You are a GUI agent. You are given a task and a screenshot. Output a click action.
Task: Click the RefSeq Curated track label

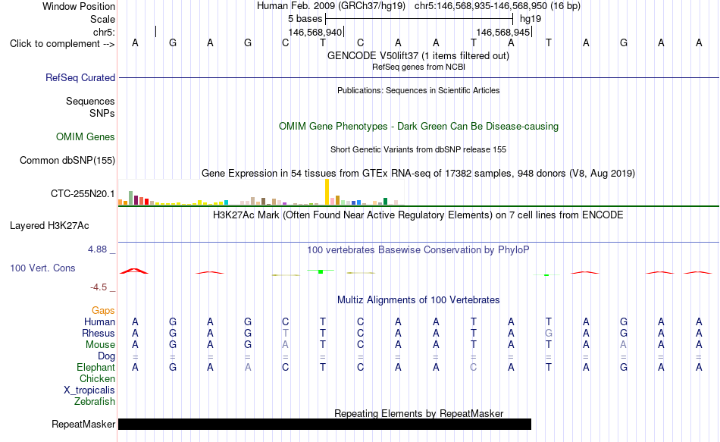(x=80, y=77)
